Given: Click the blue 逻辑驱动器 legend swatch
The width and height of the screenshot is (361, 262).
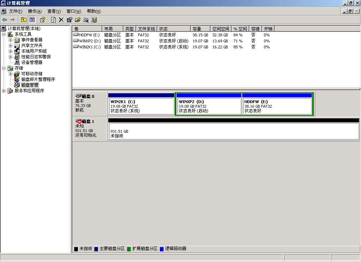Looking at the screenshot, I should pos(161,249).
